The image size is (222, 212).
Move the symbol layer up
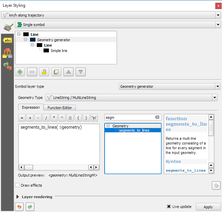point(68,72)
